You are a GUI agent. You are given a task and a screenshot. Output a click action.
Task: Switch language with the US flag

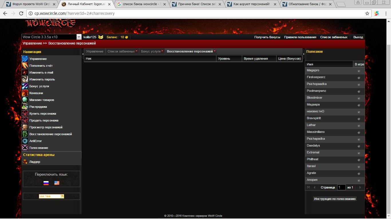(57, 183)
